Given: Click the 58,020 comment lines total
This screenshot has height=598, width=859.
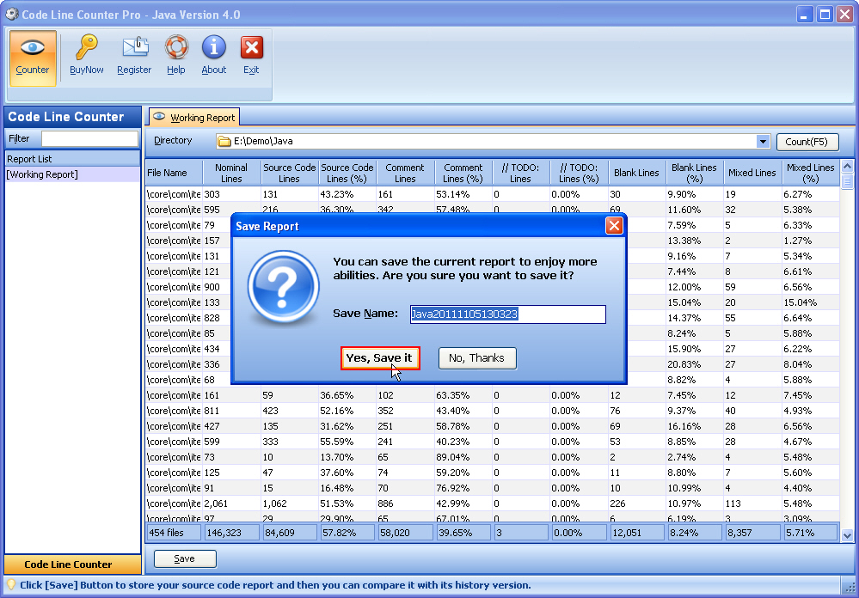Looking at the screenshot, I should [x=405, y=533].
